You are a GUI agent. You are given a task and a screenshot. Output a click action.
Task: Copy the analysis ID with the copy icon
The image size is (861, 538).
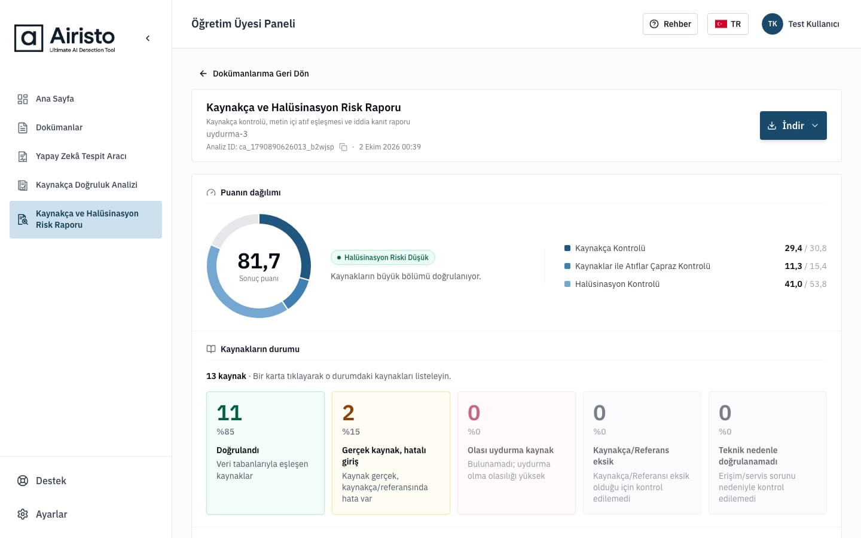point(343,147)
